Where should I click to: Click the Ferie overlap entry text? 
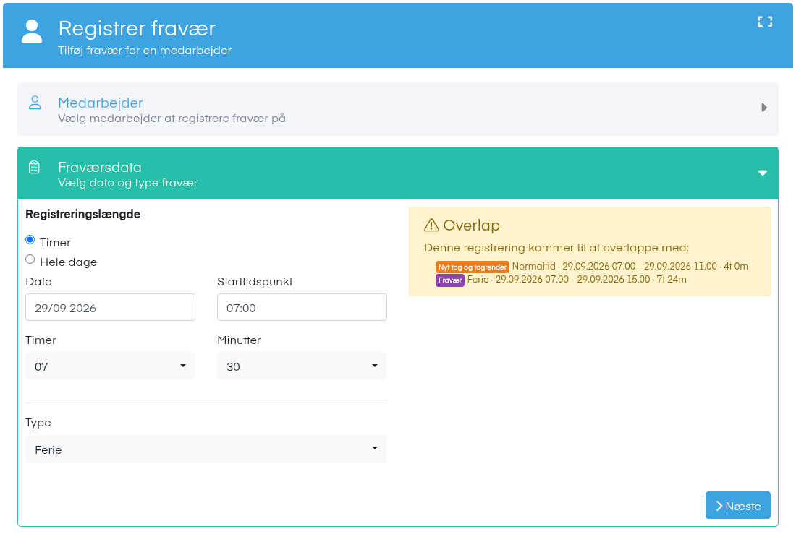(577, 279)
